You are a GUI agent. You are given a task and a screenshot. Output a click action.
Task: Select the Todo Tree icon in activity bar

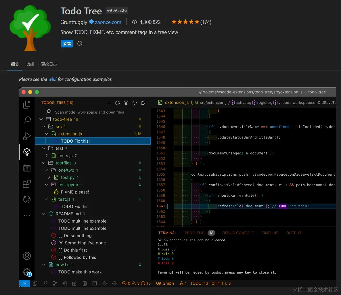(27, 152)
